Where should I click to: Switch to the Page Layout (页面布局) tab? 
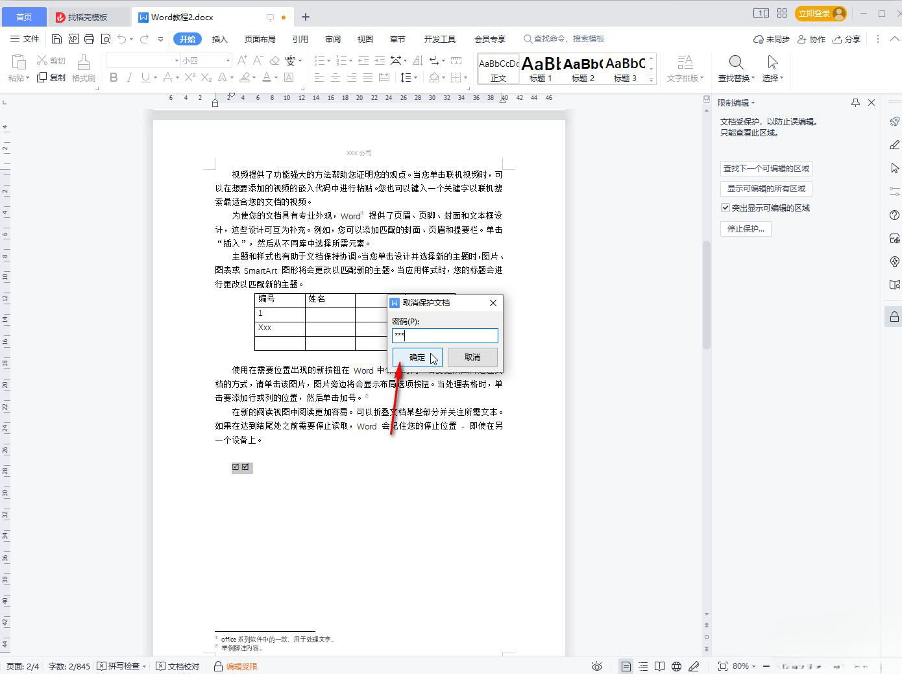point(260,39)
